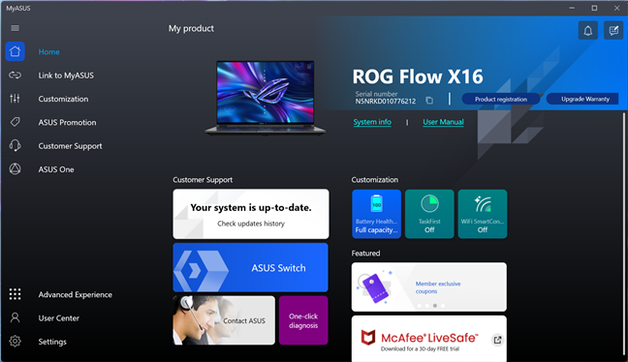Open the Link to MyASUS chain icon
This screenshot has width=628, height=362.
15,75
